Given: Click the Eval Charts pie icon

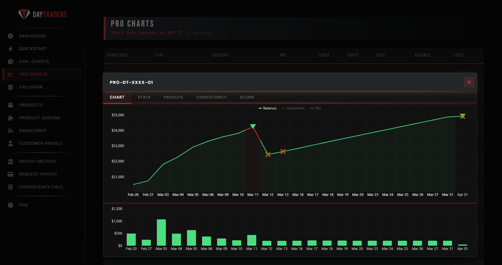Looking at the screenshot, I should 10,62.
